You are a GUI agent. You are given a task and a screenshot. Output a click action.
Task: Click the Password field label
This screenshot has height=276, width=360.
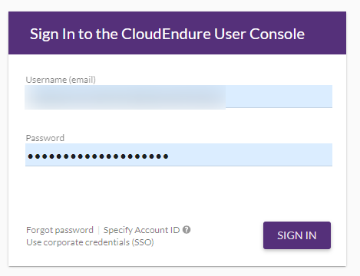(45, 138)
